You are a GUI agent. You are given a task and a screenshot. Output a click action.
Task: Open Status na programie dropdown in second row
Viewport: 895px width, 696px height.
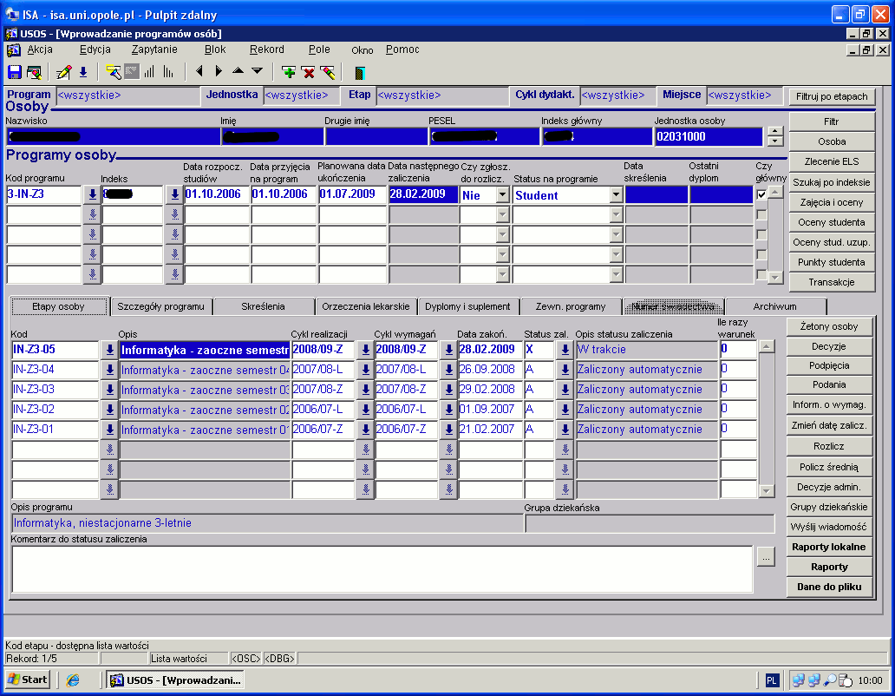click(x=616, y=214)
